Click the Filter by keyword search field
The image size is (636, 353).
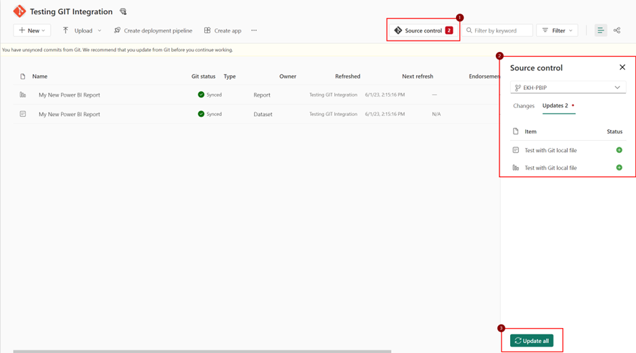[x=497, y=30]
